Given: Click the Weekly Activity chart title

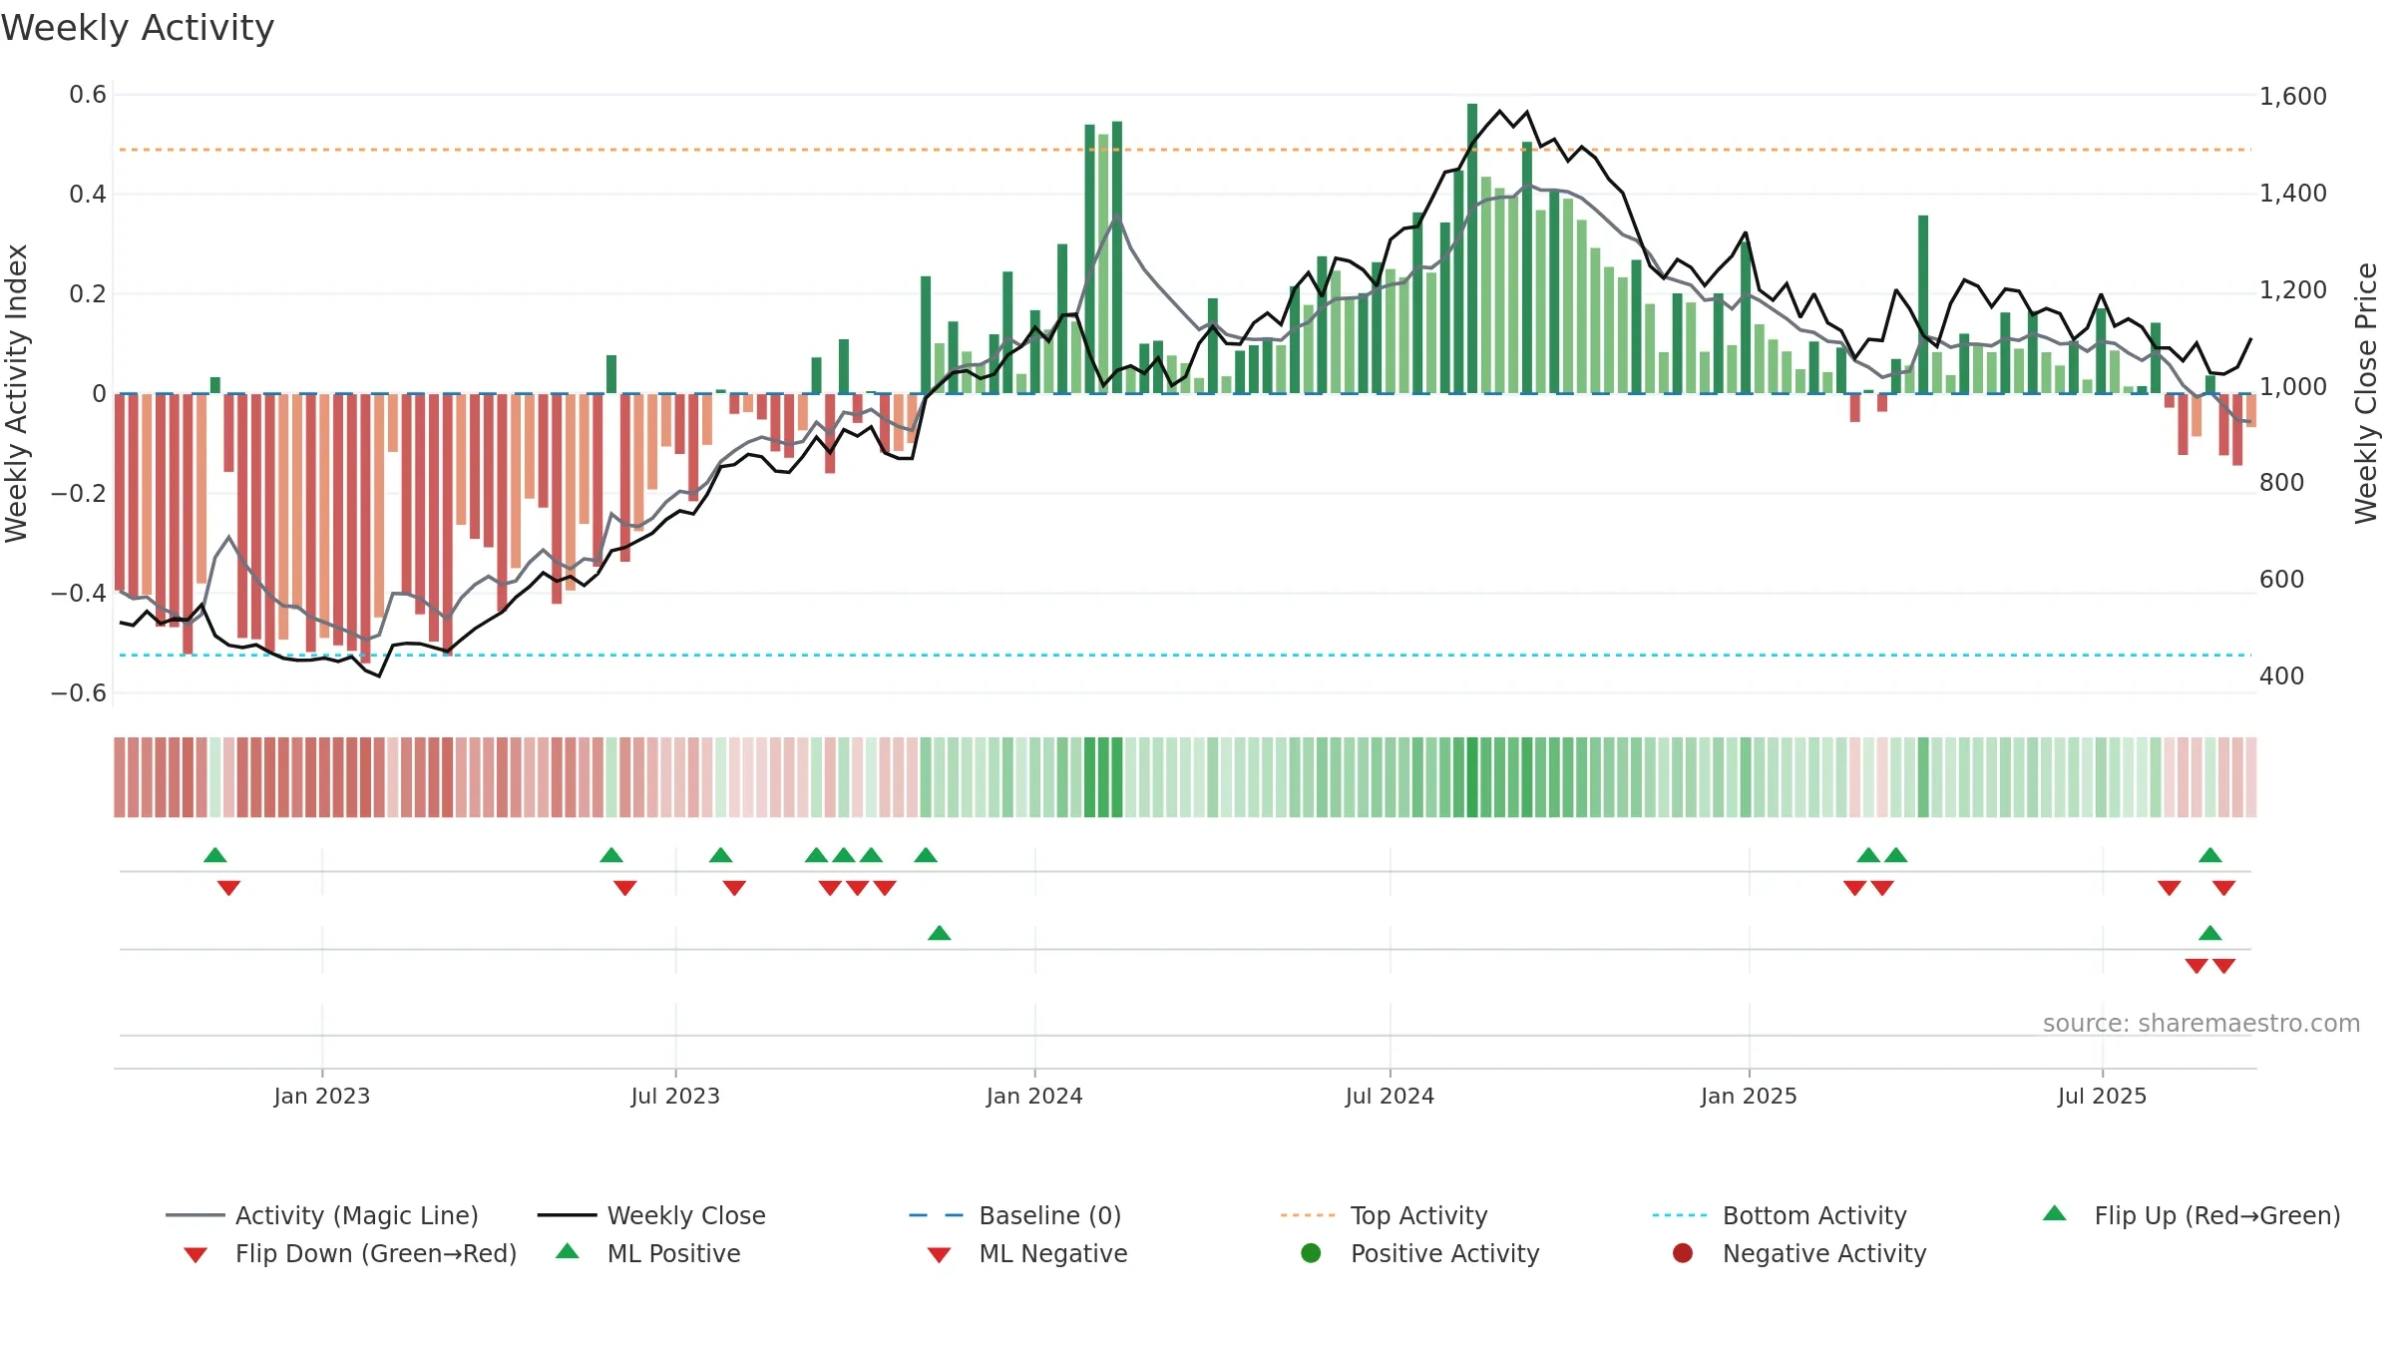Looking at the screenshot, I should (x=138, y=28).
